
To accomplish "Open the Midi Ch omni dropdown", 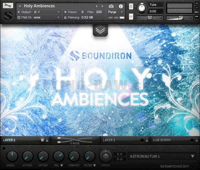I will (x=39, y=17).
